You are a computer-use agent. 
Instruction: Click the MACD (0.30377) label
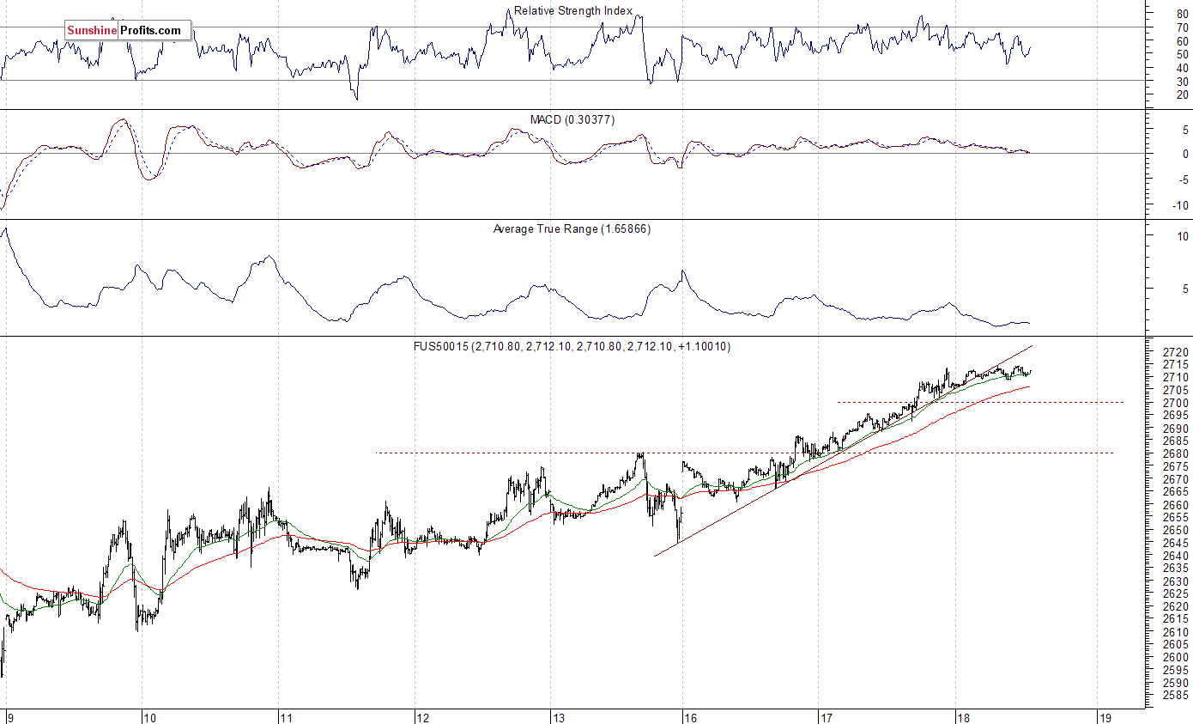click(x=572, y=119)
